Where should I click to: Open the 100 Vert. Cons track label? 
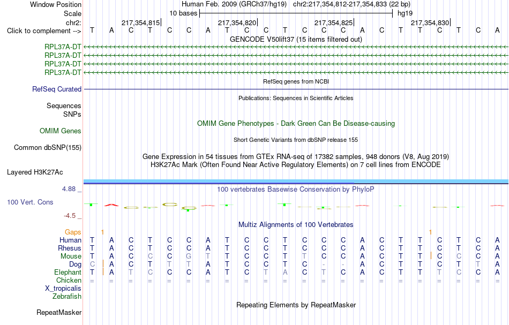[30, 202]
